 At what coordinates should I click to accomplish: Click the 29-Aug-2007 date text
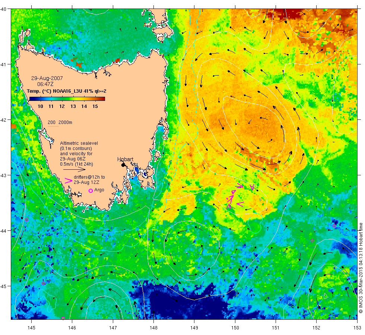[47, 78]
